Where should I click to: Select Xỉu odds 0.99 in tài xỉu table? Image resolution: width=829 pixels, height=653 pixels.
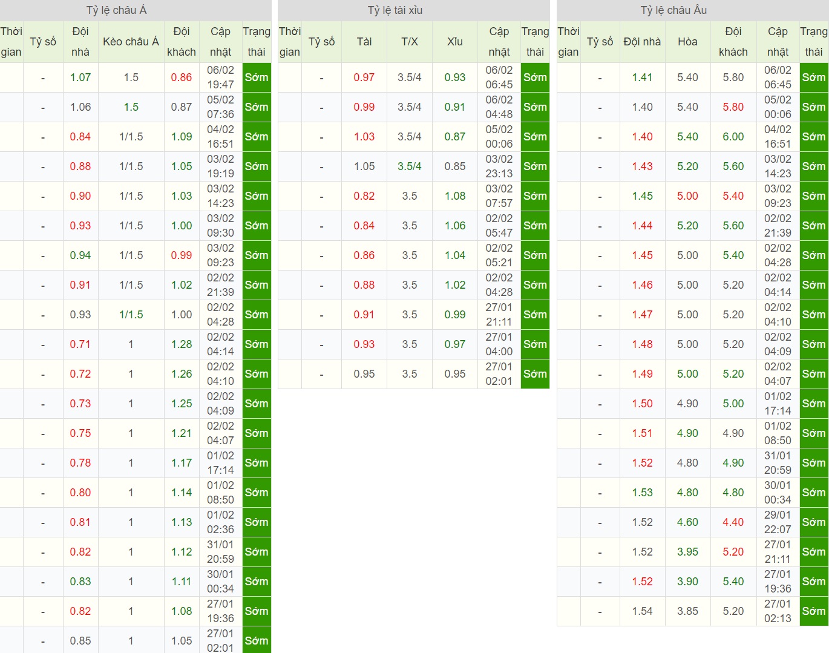(x=455, y=315)
